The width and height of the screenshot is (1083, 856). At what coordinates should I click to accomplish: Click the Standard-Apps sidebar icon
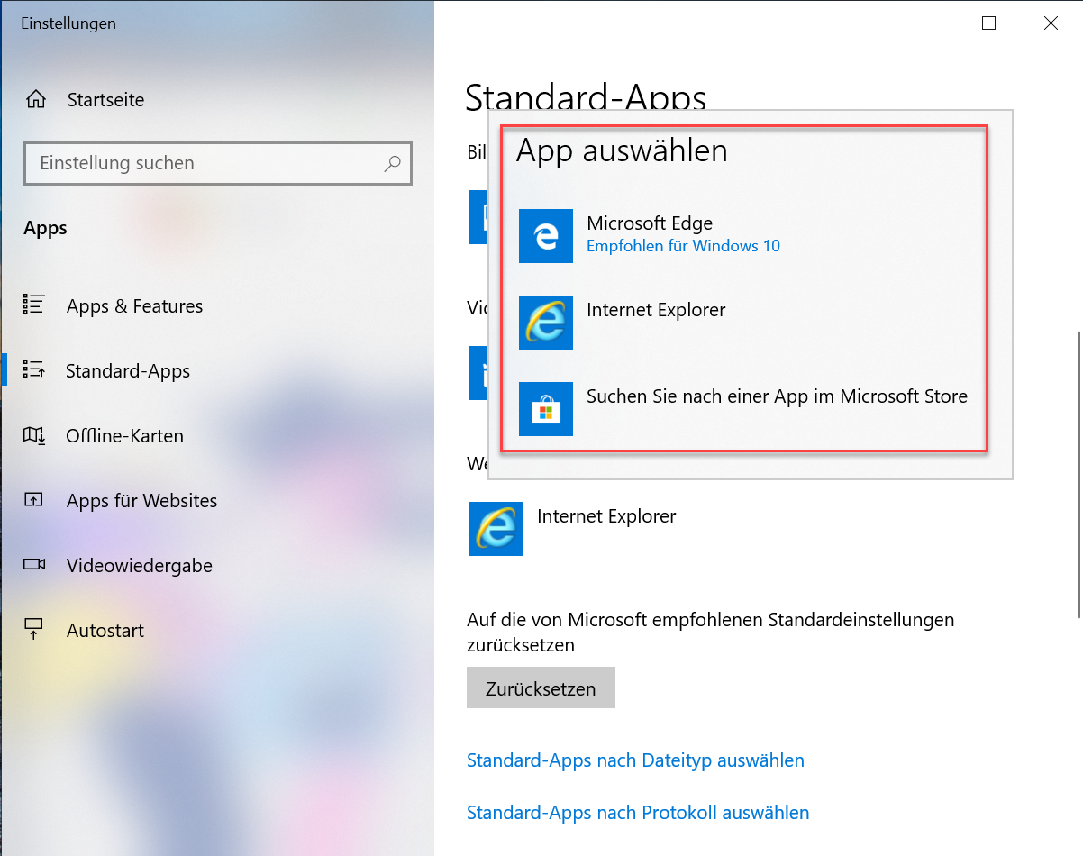[x=34, y=370]
